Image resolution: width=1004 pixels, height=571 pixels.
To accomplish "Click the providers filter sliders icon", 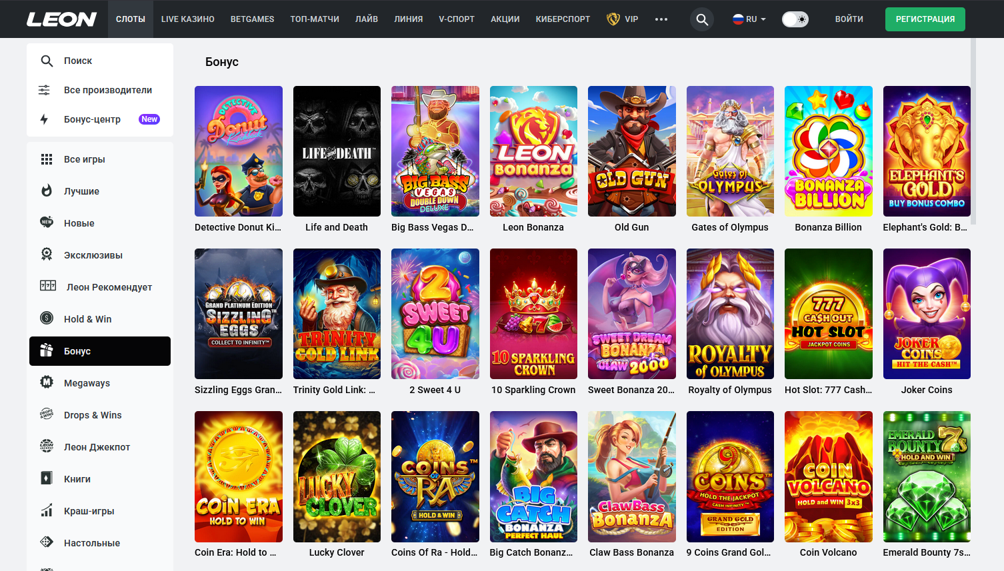I will pyautogui.click(x=44, y=90).
